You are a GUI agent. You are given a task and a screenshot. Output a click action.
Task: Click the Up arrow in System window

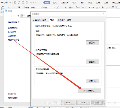point(18,16)
